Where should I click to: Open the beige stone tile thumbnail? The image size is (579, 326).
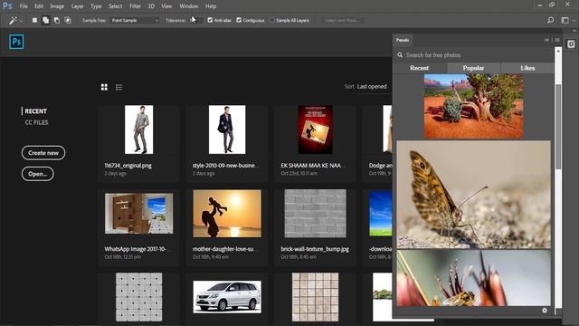coord(316,297)
